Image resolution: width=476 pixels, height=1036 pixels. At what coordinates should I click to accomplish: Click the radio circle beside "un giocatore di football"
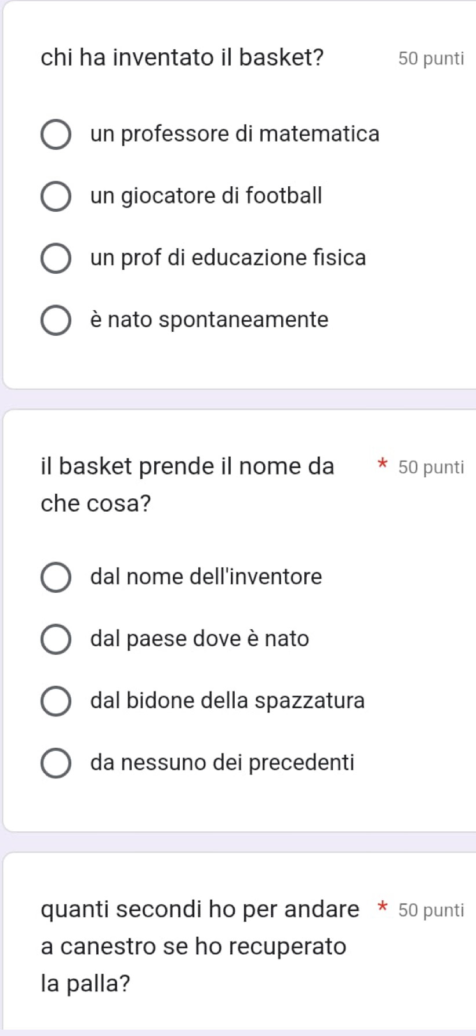[x=56, y=197]
